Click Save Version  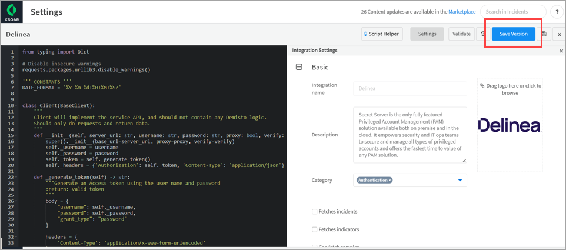(x=513, y=34)
